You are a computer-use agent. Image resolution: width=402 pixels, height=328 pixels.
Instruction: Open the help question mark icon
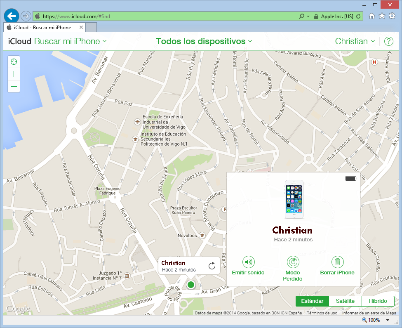click(389, 41)
